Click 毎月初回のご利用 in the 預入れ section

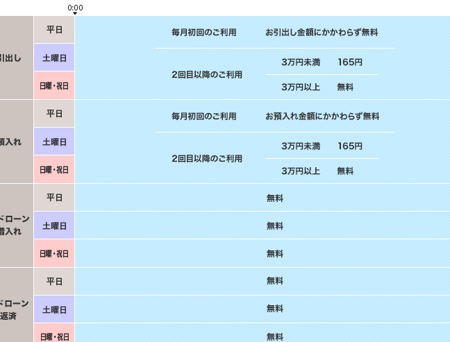[203, 117]
